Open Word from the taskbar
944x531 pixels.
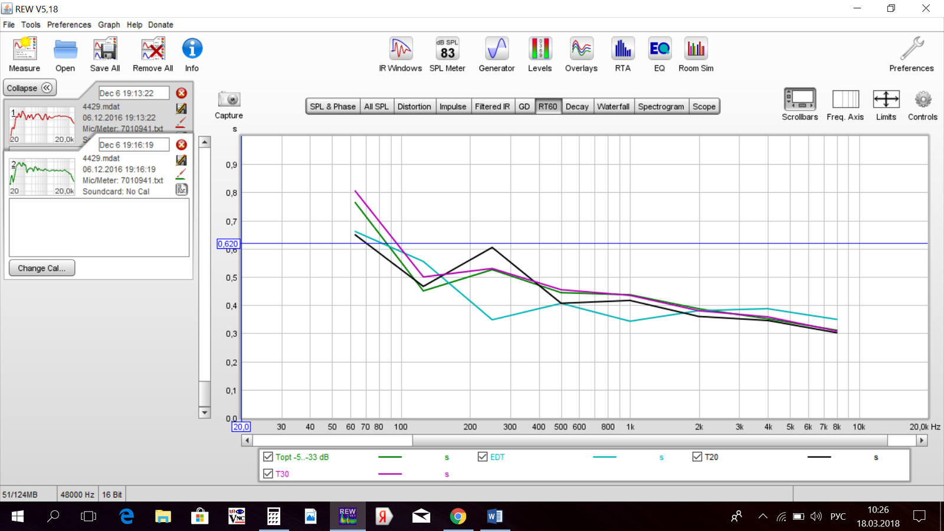tap(494, 516)
